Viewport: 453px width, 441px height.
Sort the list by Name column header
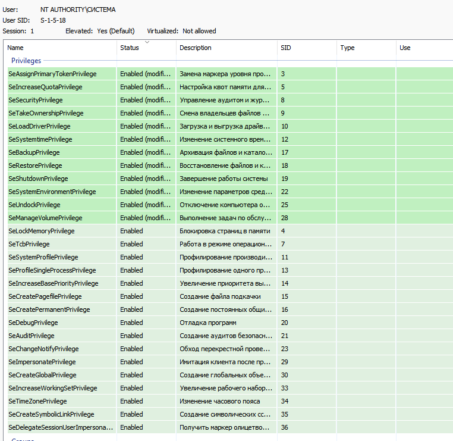(59, 48)
